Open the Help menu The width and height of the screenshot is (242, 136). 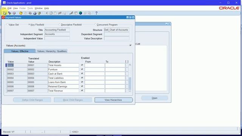[47, 8]
